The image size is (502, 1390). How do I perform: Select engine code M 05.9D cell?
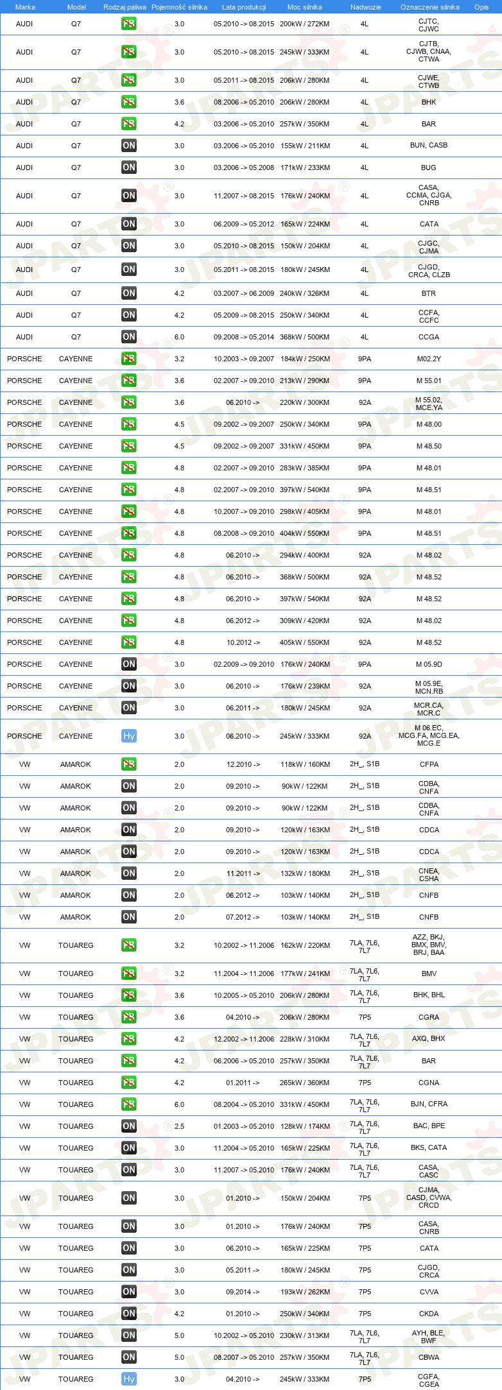[429, 664]
